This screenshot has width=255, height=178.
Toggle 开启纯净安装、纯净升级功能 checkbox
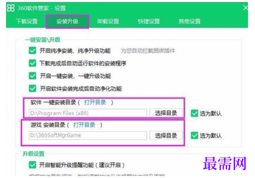[33, 51]
